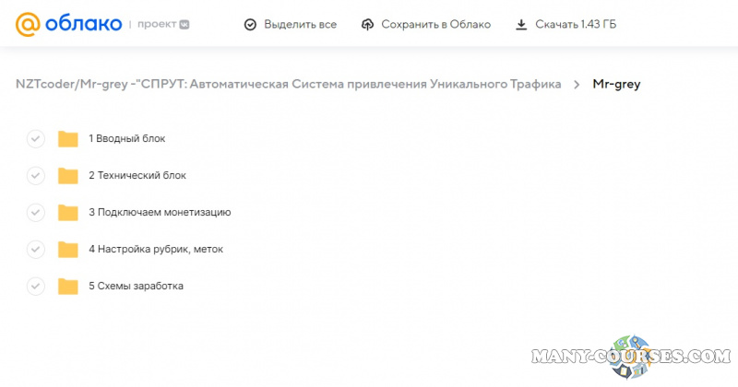Open folder icon for 2 Технический блок
Screen dimensions: 738x387
tap(67, 176)
